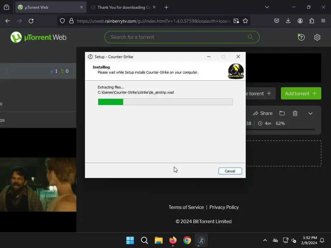Screen dimensions: 331x248
Task: Click the Share button on torrent card
Action: [263, 113]
